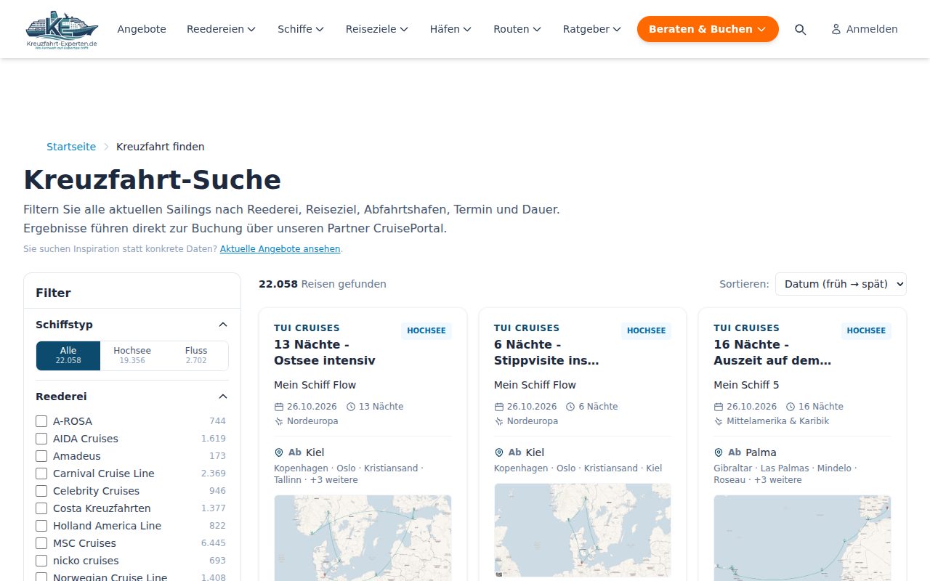Expand the Schiffe menu

coord(300,29)
